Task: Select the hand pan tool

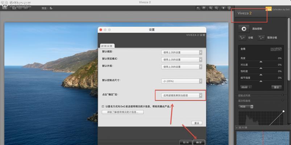Action: [204, 8]
